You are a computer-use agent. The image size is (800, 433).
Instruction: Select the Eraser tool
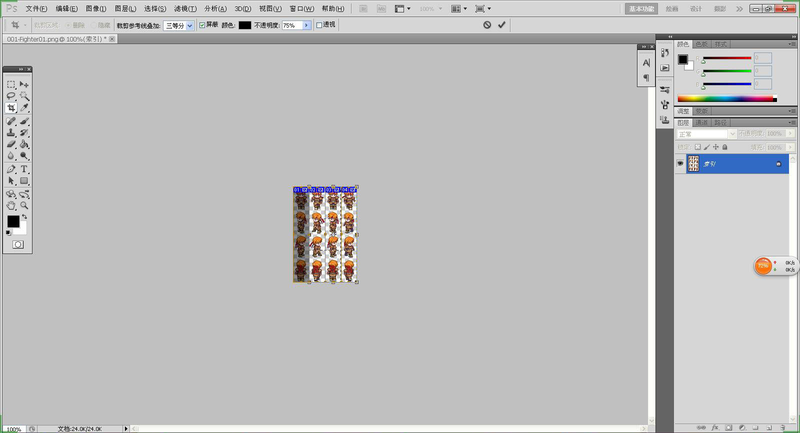pyautogui.click(x=11, y=144)
